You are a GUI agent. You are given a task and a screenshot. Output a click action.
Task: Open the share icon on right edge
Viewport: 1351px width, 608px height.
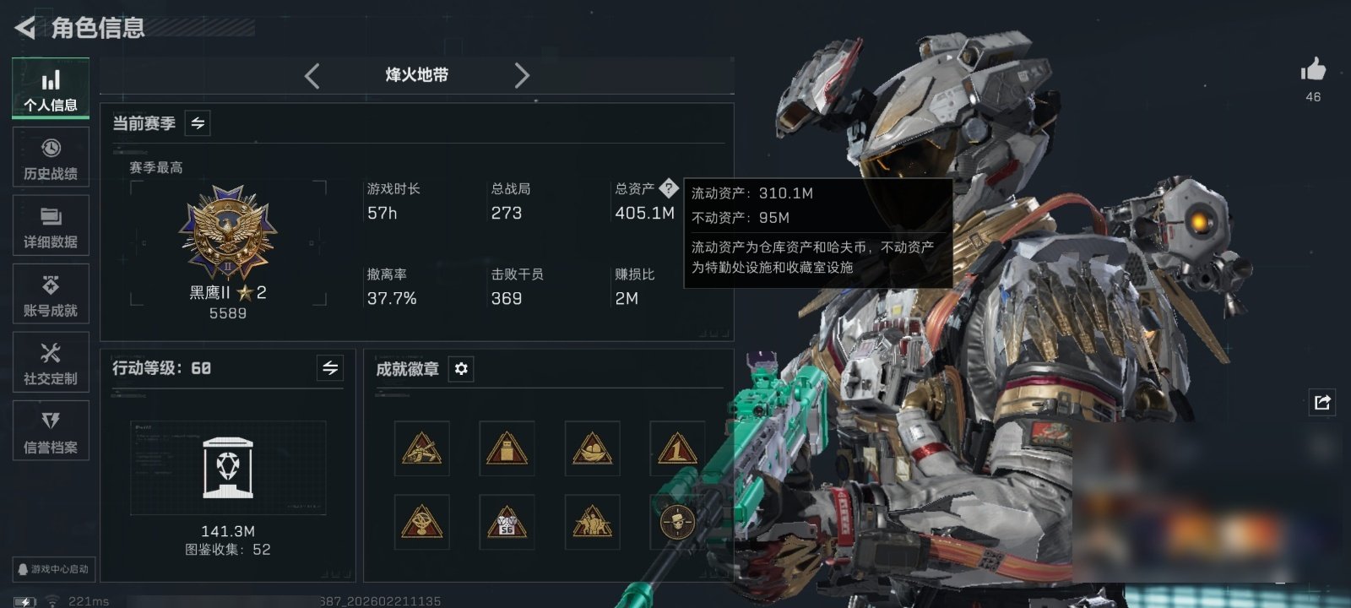pos(1322,402)
